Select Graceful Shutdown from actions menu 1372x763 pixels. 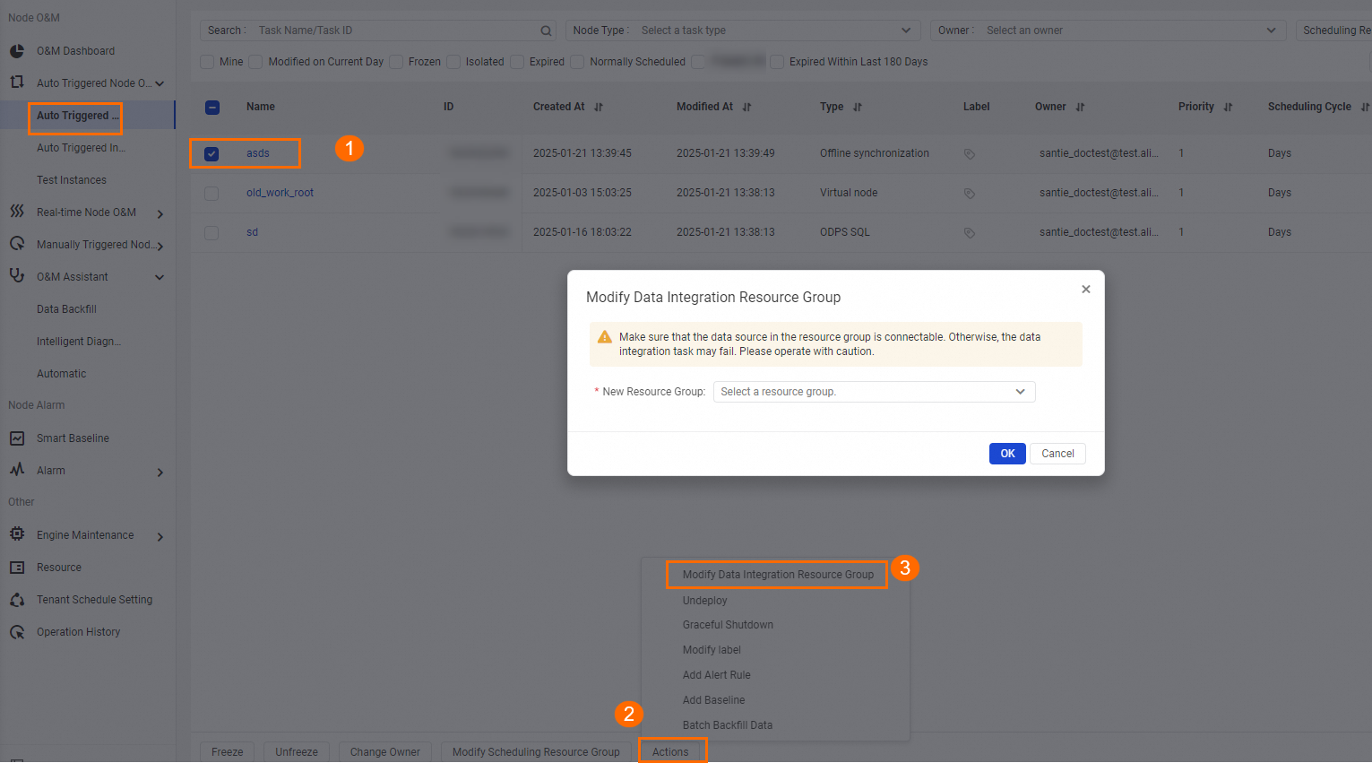(x=728, y=625)
